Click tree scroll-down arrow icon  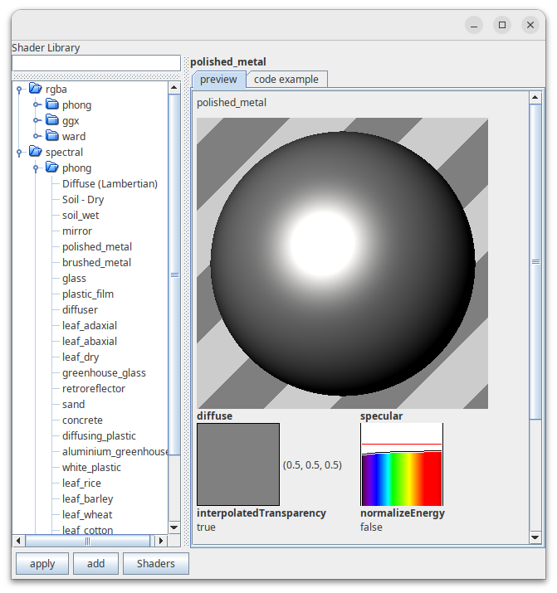tap(174, 527)
